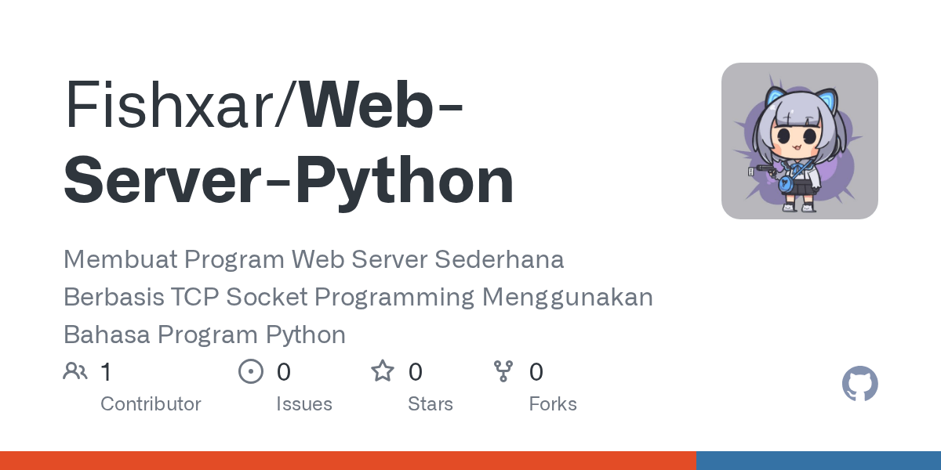The height and width of the screenshot is (470, 941).
Task: Click the issues circle icon
Action: pos(251,371)
